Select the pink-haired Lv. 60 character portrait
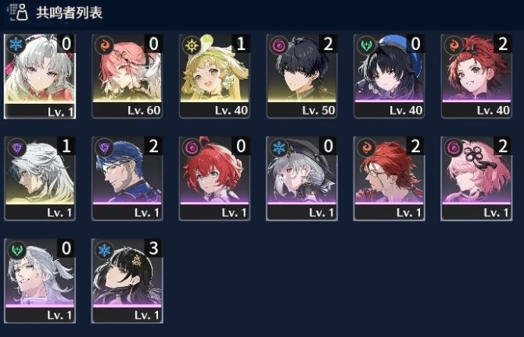Screen dimensions: 524x337 [x=127, y=69]
